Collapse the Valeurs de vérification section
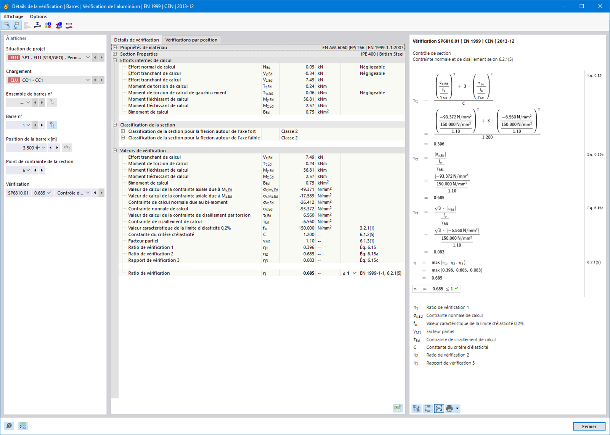The width and height of the screenshot is (610, 435). 115,151
